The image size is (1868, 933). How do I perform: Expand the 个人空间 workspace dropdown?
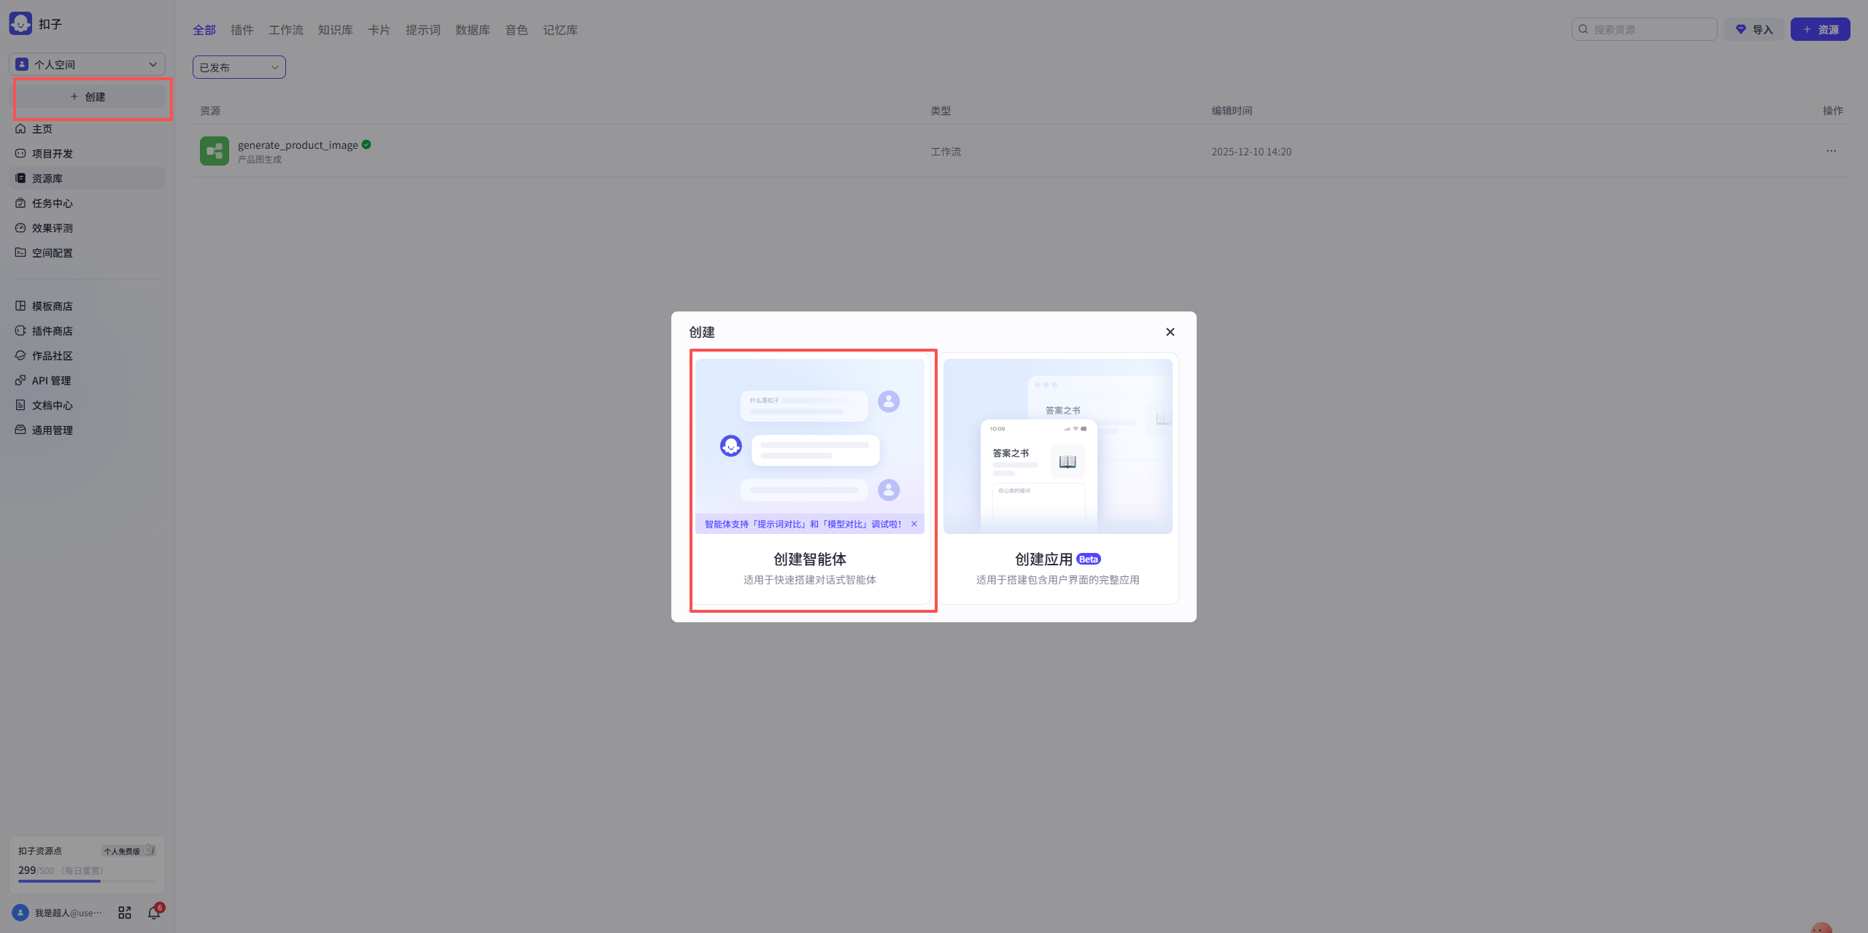tap(88, 64)
